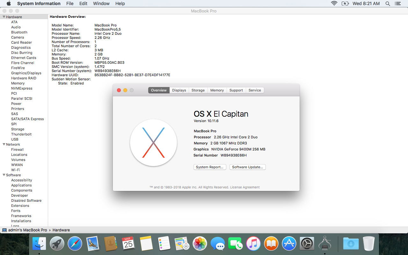Open Messages from the Dock
Screen dimensions: 408x255
(x=218, y=244)
